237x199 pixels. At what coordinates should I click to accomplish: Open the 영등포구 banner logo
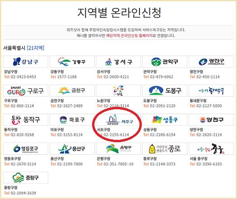tap(26, 148)
